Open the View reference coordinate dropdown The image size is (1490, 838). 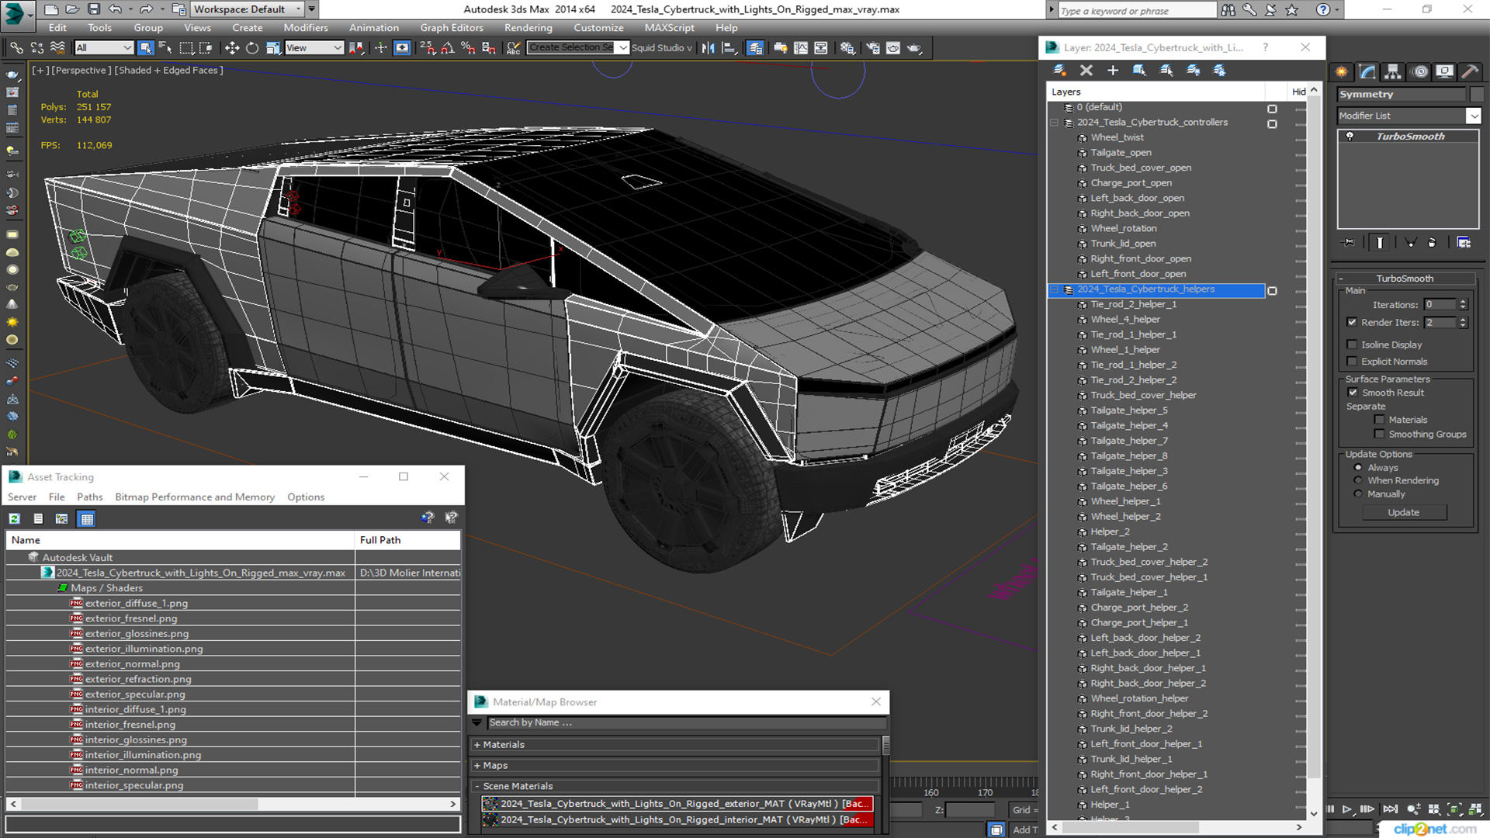click(x=314, y=48)
